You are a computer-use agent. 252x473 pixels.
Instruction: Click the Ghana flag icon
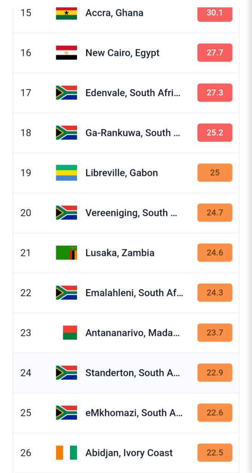(66, 13)
